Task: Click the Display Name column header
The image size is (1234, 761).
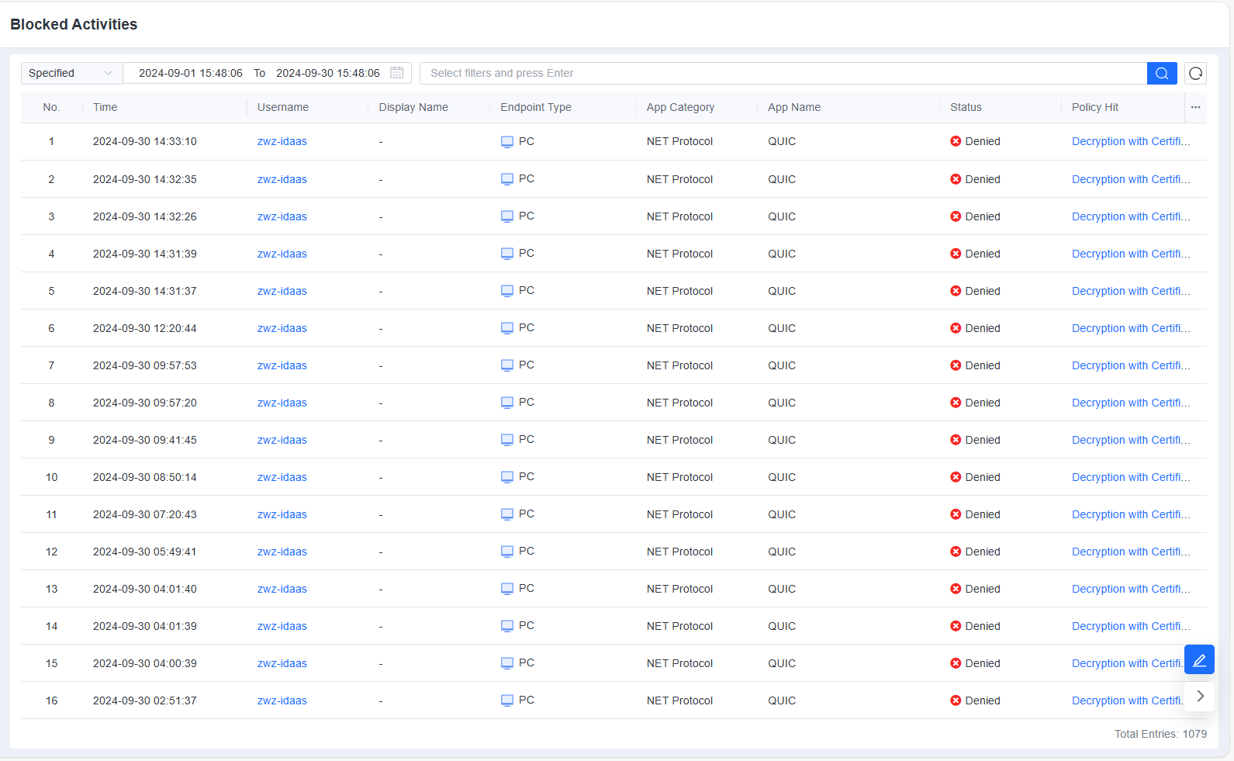Action: click(x=413, y=107)
